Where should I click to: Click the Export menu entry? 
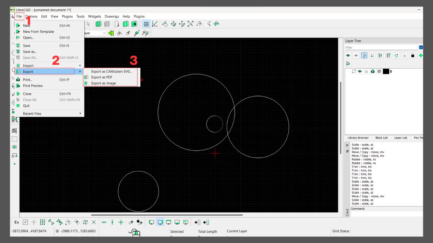49,72
